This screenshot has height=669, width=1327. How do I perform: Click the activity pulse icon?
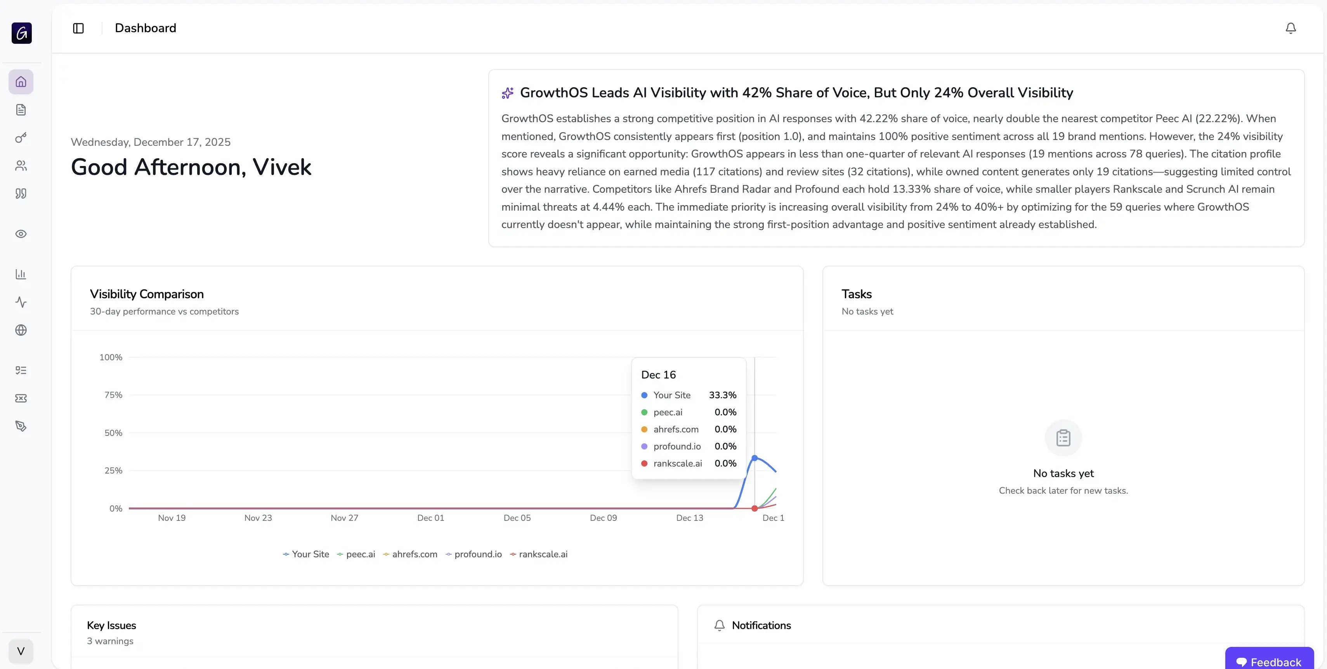pos(21,302)
